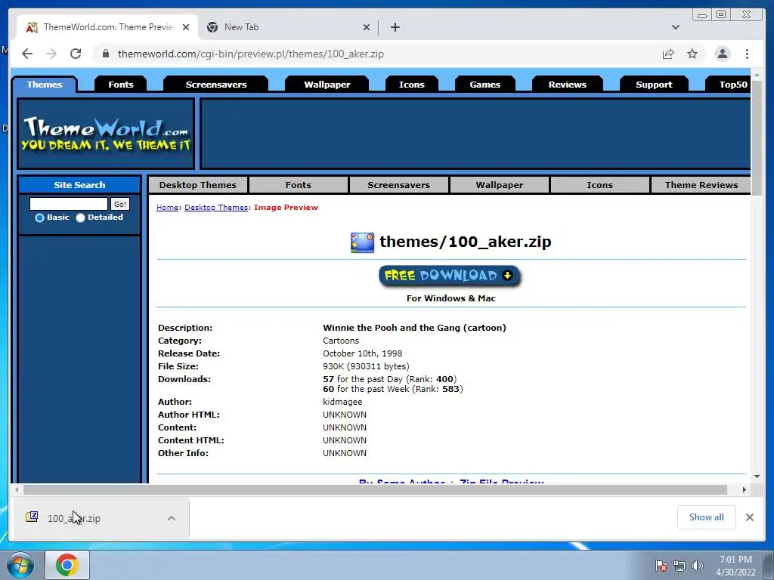Click the theme icon beside 100_aker.zip title
The width and height of the screenshot is (774, 580).
click(x=362, y=242)
